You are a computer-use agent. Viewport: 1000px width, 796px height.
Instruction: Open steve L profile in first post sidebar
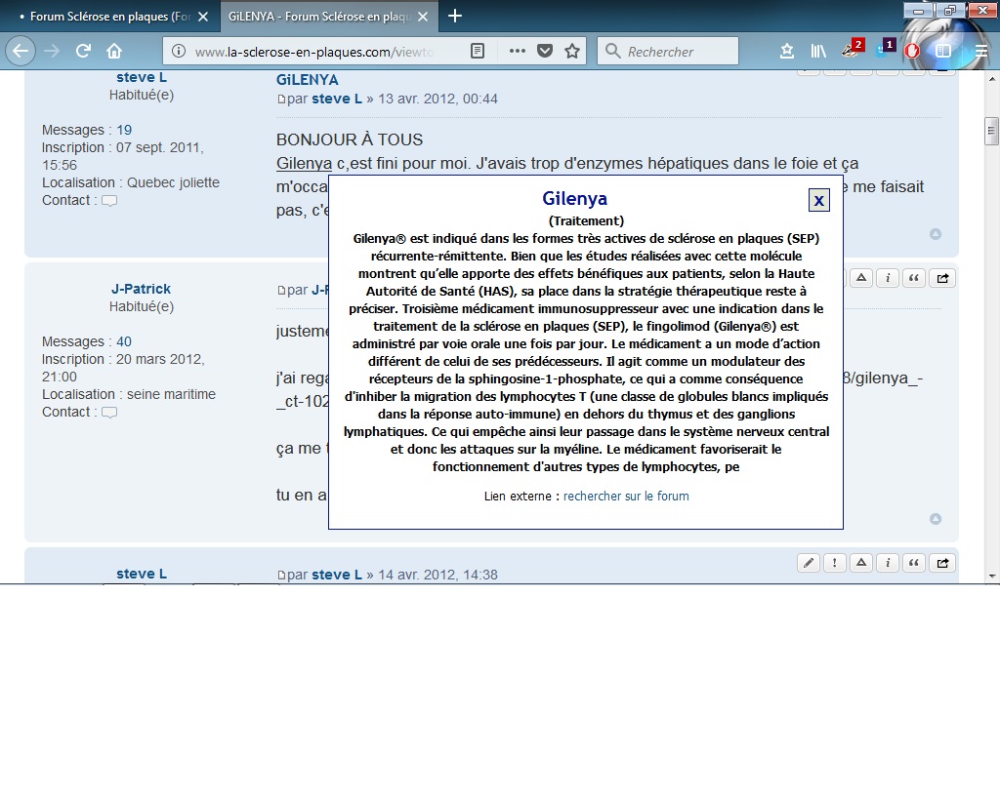point(141,77)
